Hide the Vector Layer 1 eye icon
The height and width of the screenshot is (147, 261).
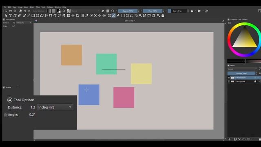tap(229, 78)
